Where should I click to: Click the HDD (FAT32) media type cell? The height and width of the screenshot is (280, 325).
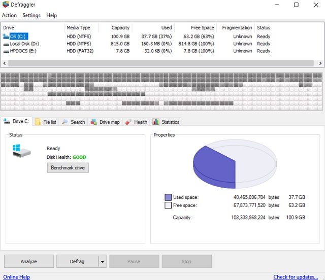80,51
